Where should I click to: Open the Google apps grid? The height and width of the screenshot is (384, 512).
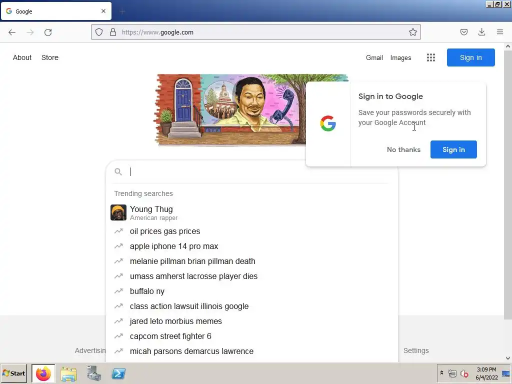coord(430,58)
